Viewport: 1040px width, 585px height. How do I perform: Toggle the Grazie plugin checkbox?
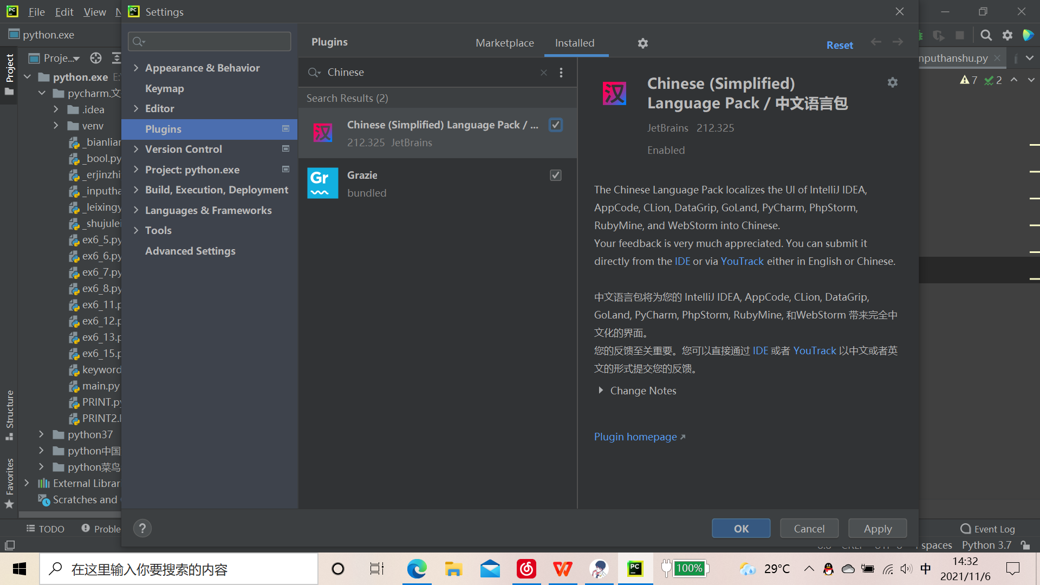(555, 175)
